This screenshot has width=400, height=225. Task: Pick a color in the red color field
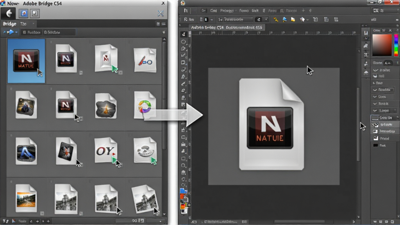click(382, 45)
